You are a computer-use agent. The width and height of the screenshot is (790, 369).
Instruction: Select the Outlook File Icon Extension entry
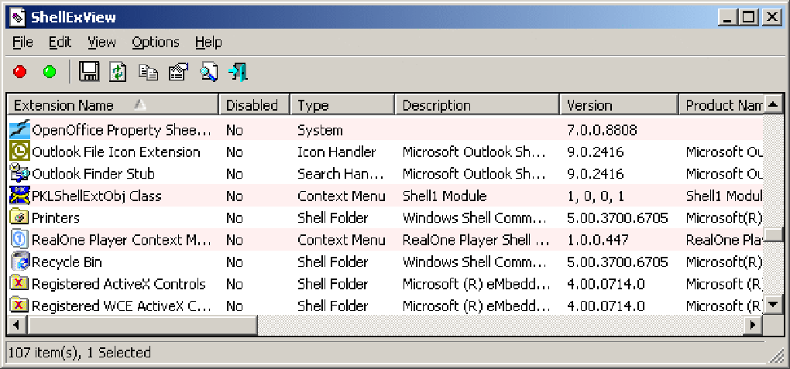point(115,152)
